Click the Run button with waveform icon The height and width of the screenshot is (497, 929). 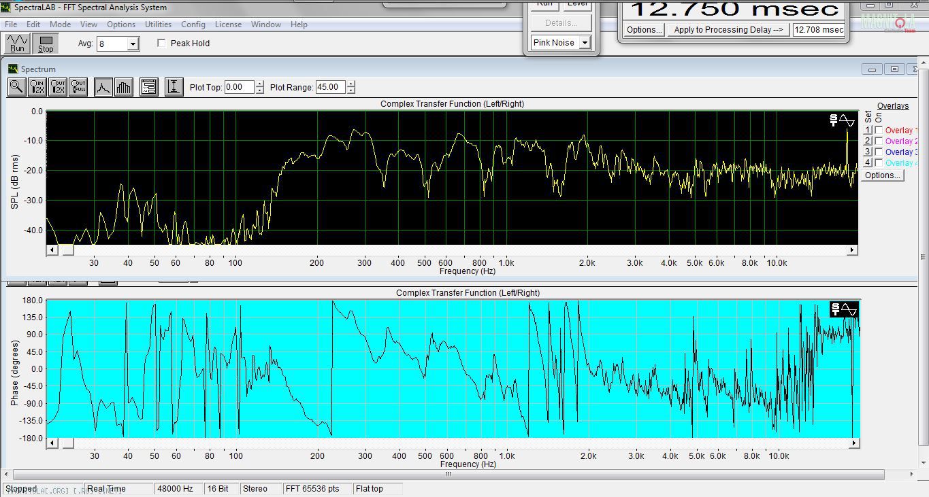click(18, 44)
